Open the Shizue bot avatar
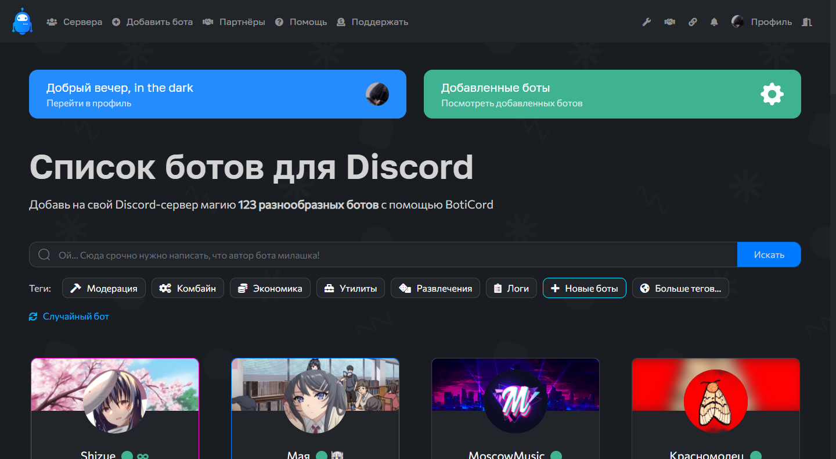This screenshot has width=836, height=459. coord(114,401)
